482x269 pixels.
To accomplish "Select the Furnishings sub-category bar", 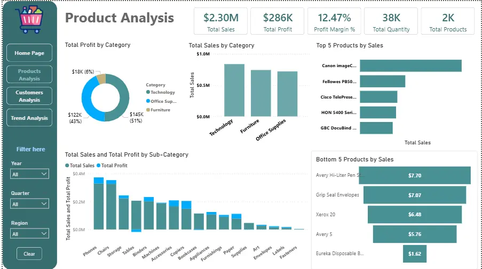I will 224,222.
